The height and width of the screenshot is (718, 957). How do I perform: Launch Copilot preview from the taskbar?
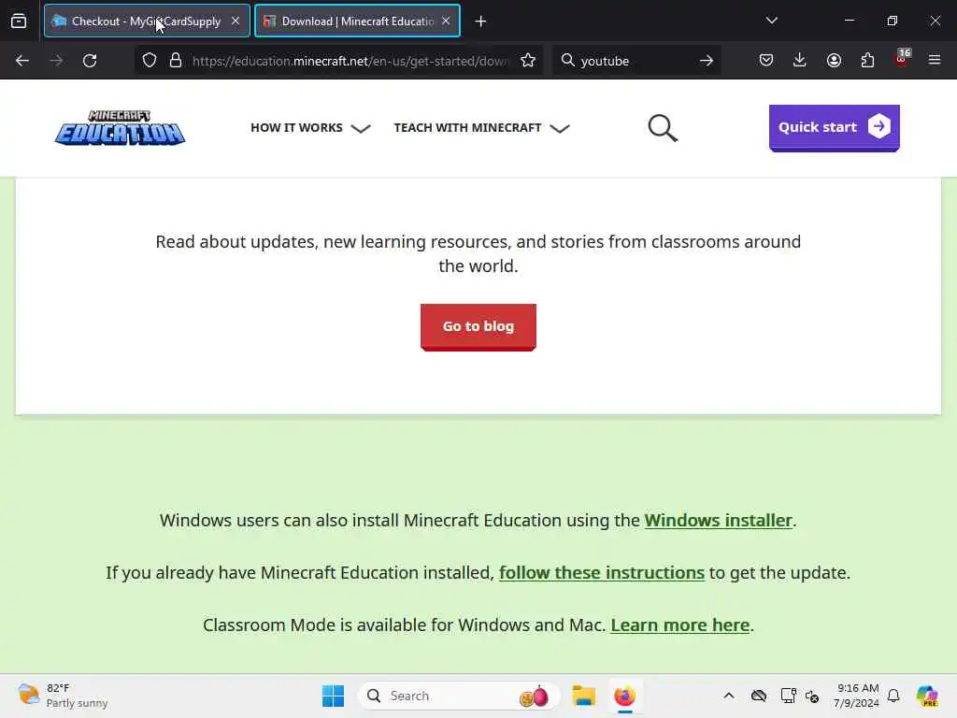click(x=927, y=696)
